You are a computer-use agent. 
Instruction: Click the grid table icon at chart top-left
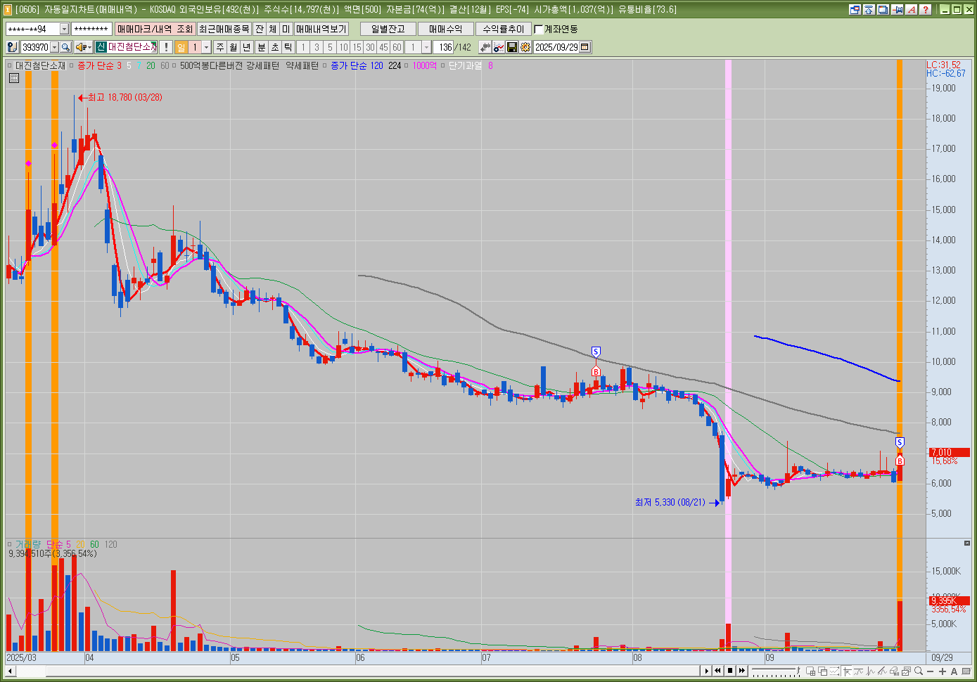[x=14, y=78]
